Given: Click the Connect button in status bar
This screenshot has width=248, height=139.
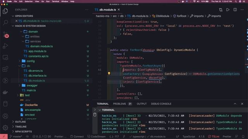Looking at the screenshot, I should (77, 136).
